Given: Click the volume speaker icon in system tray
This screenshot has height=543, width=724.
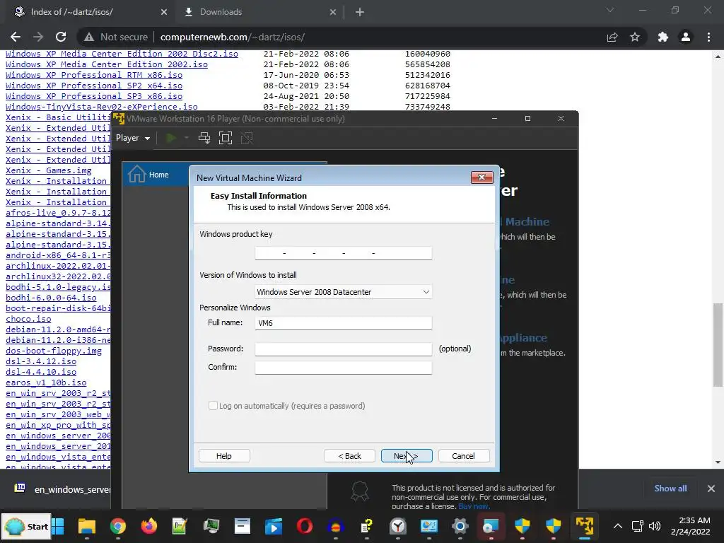Looking at the screenshot, I should pos(655,526).
